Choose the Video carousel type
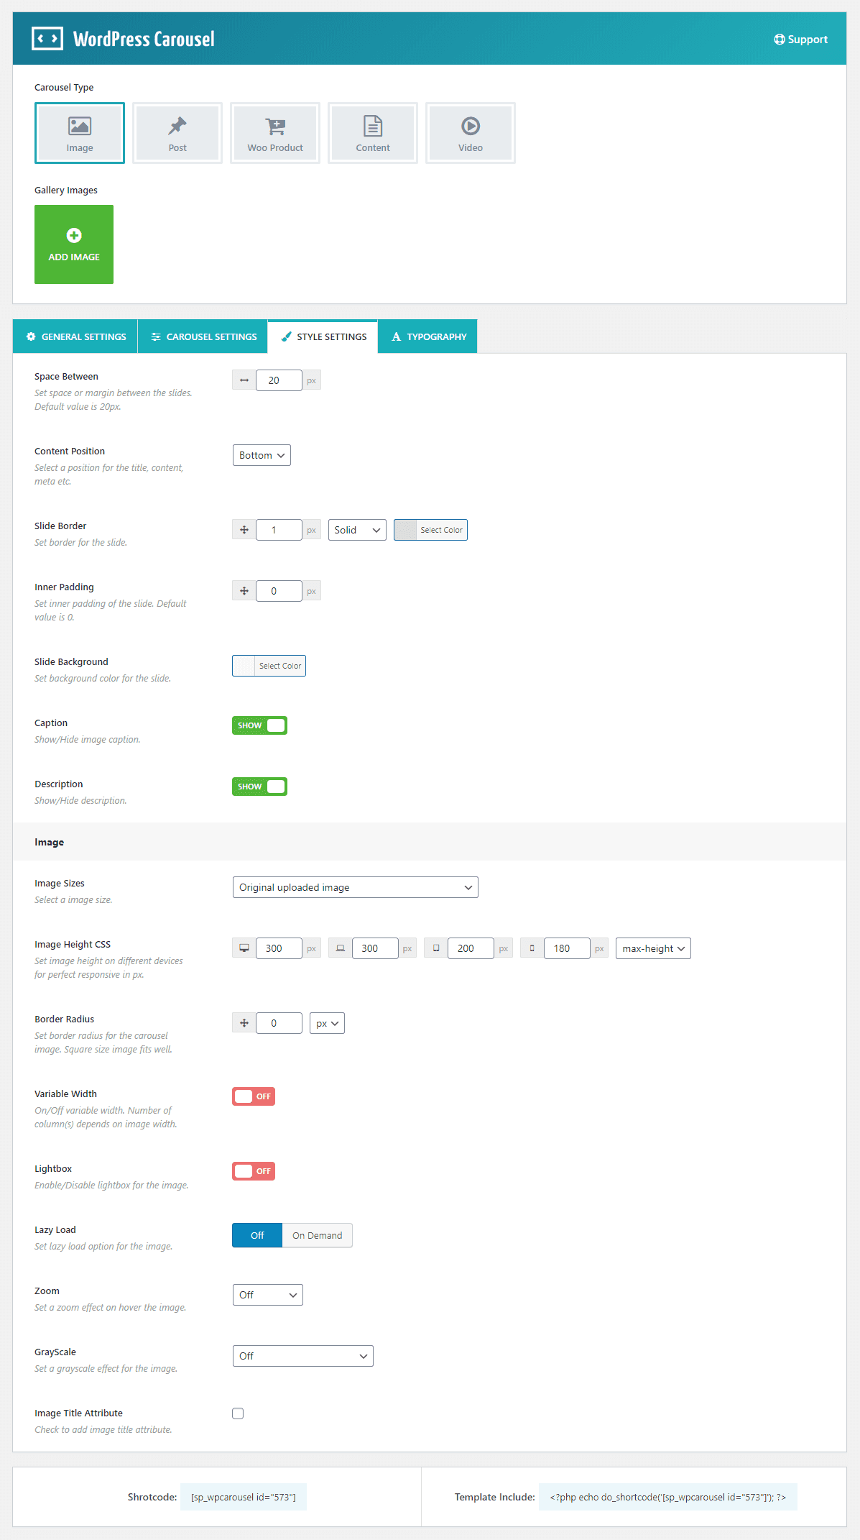This screenshot has width=860, height=1540. [x=471, y=133]
